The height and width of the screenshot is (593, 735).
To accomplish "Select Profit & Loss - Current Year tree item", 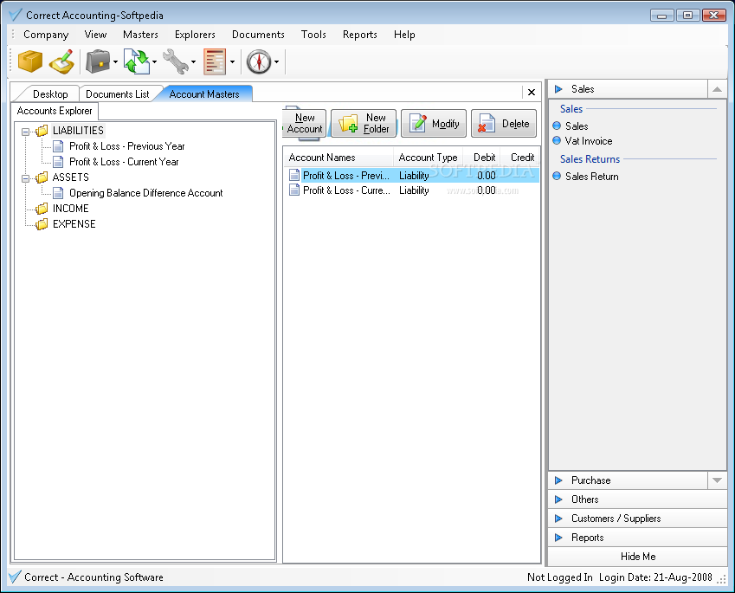I will pos(124,162).
